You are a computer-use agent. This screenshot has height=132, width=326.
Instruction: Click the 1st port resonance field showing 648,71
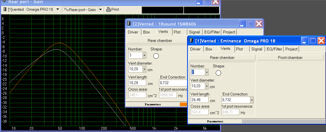pyautogui.click(x=230, y=112)
